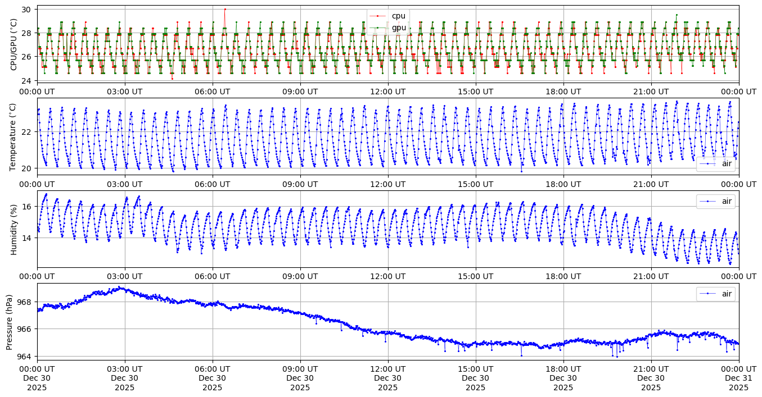Click the 'CPU/GPU (°C)' y-axis label
The height and width of the screenshot is (397, 762).
[x=14, y=44]
